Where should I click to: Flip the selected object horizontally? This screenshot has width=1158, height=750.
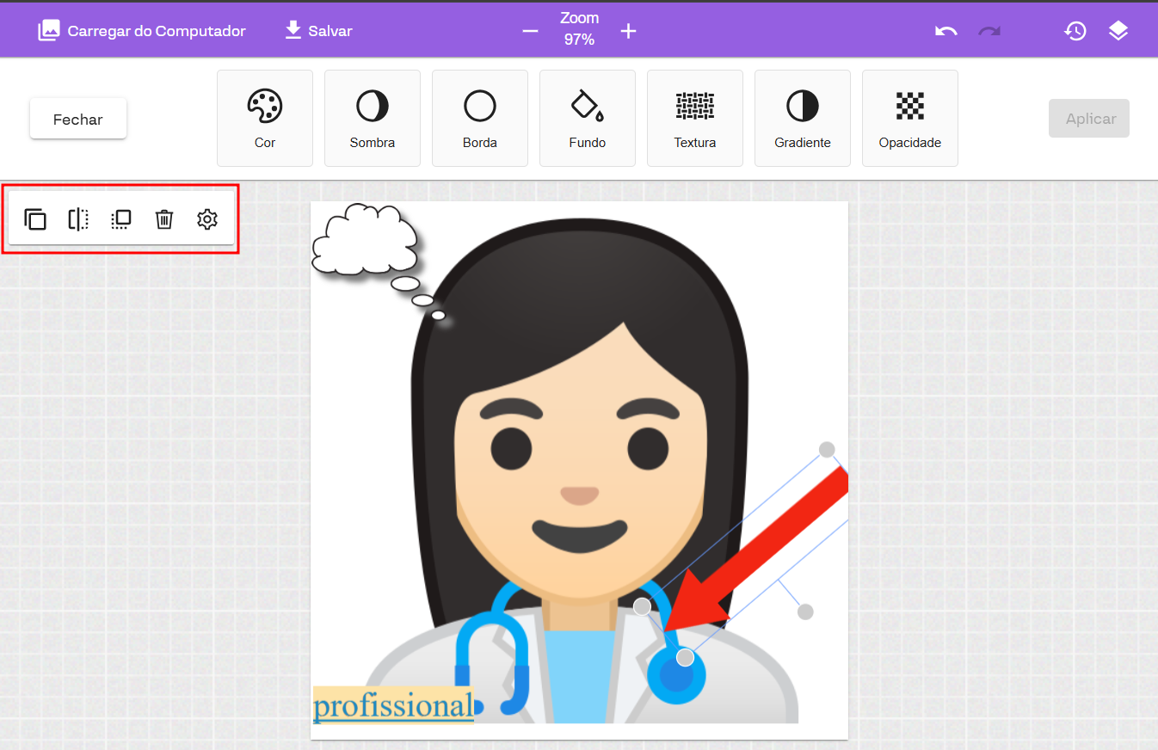point(78,219)
